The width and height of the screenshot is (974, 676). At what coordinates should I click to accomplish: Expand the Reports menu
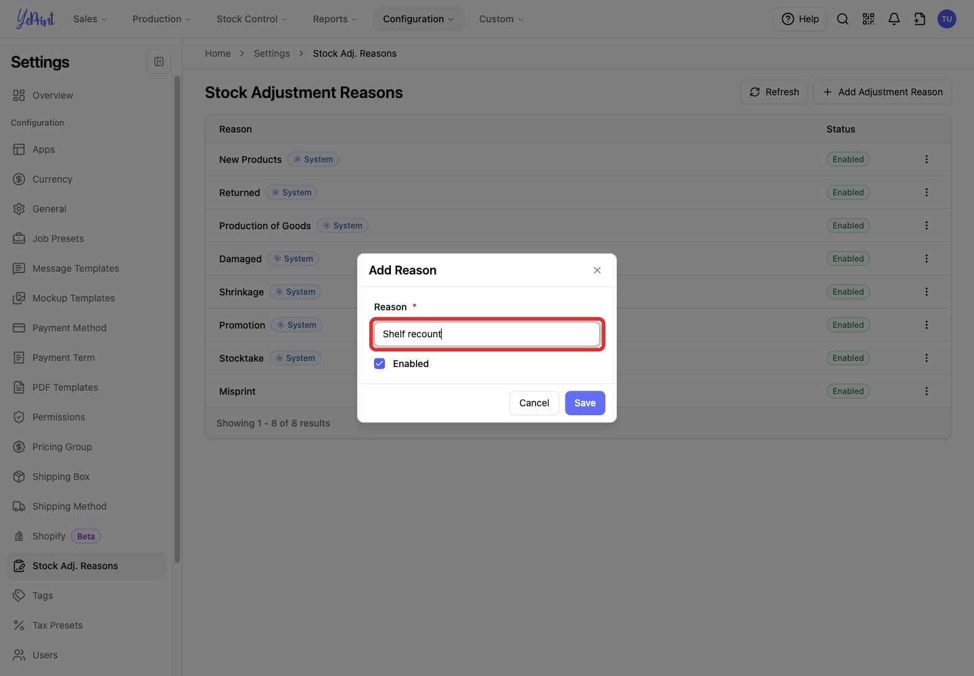(x=335, y=19)
